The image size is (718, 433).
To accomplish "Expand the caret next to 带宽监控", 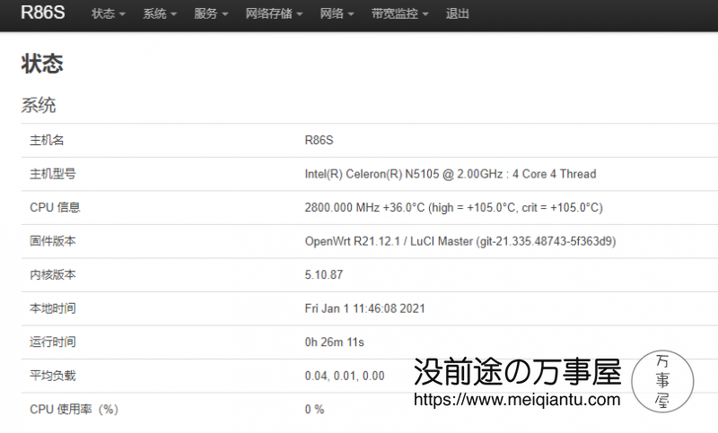I will (425, 14).
